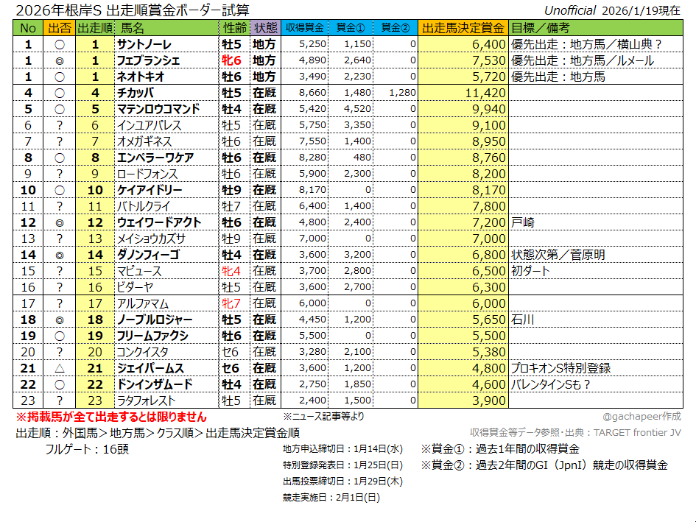Click the ◎ mark in フェブランシェ row
The width and height of the screenshot is (696, 522).
pos(59,60)
